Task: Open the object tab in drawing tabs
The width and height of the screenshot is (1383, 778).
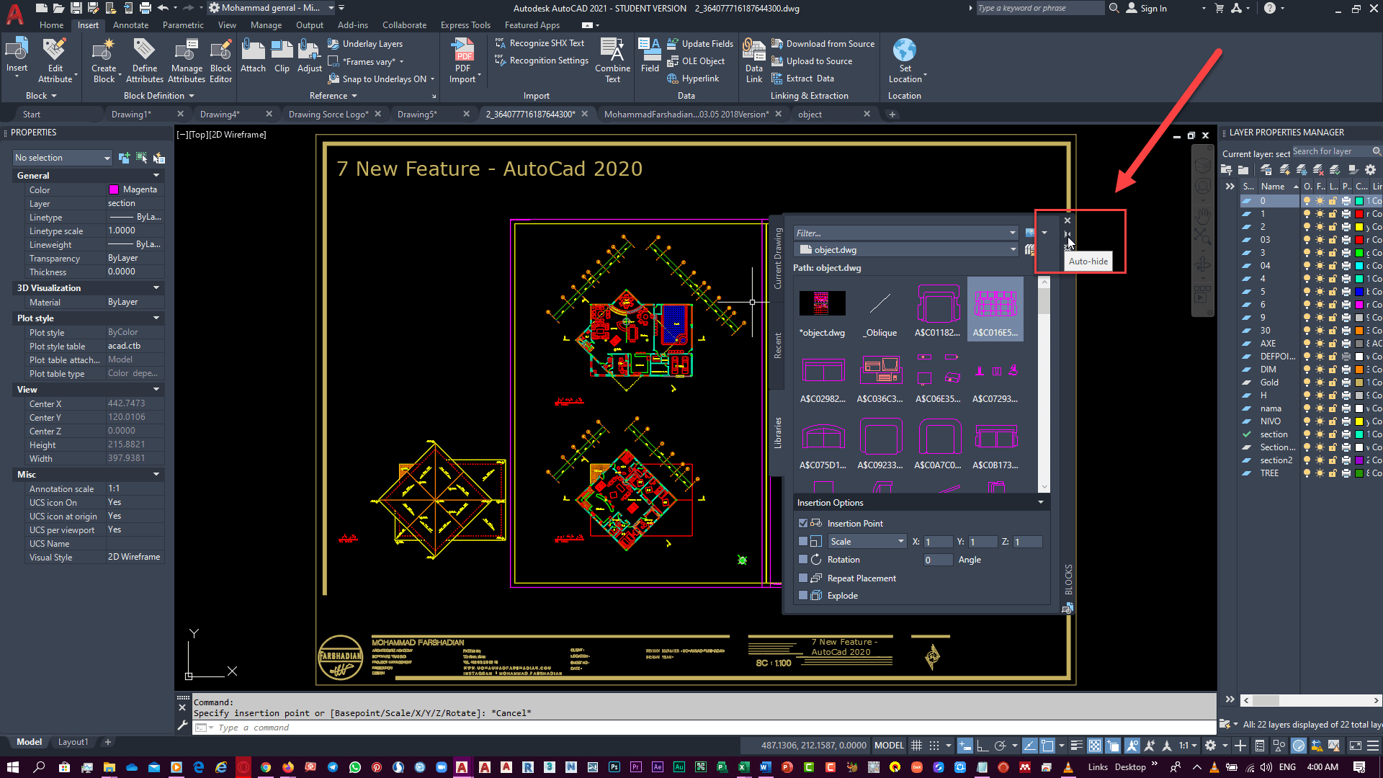Action: (x=812, y=114)
